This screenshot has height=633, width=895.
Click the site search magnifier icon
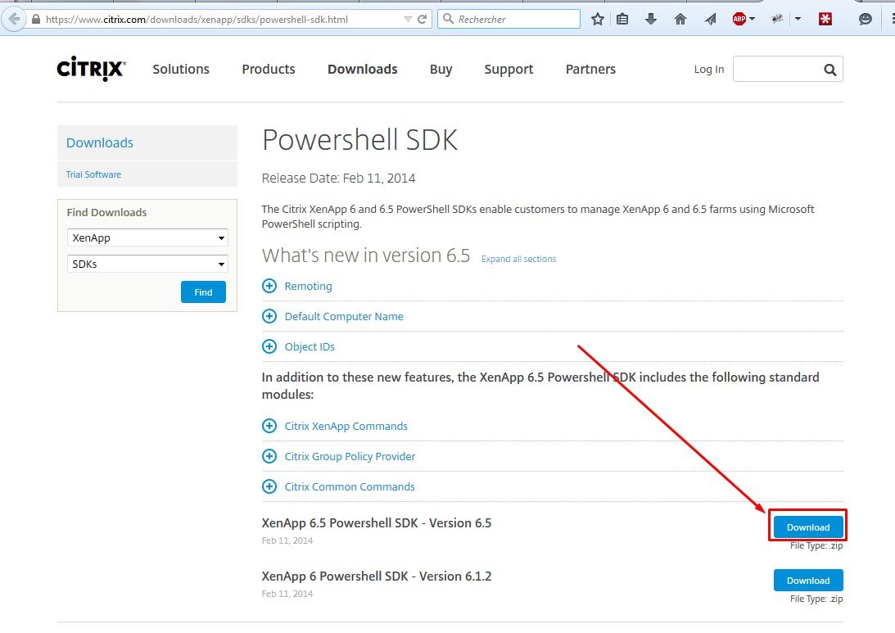(x=829, y=70)
